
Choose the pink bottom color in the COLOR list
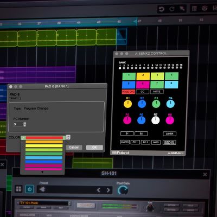pos(43,169)
